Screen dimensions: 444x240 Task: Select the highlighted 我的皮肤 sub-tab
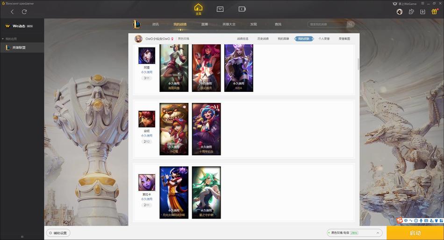304,39
